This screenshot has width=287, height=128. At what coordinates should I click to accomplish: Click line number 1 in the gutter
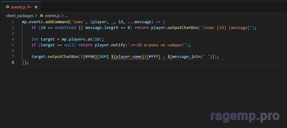(x=13, y=22)
